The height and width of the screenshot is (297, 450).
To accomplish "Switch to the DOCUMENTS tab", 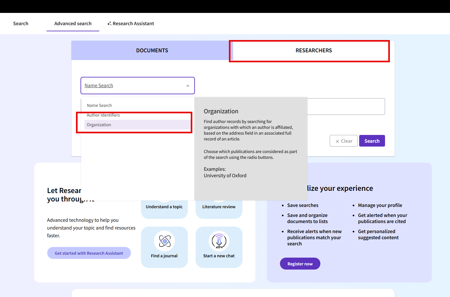I will click(x=152, y=50).
